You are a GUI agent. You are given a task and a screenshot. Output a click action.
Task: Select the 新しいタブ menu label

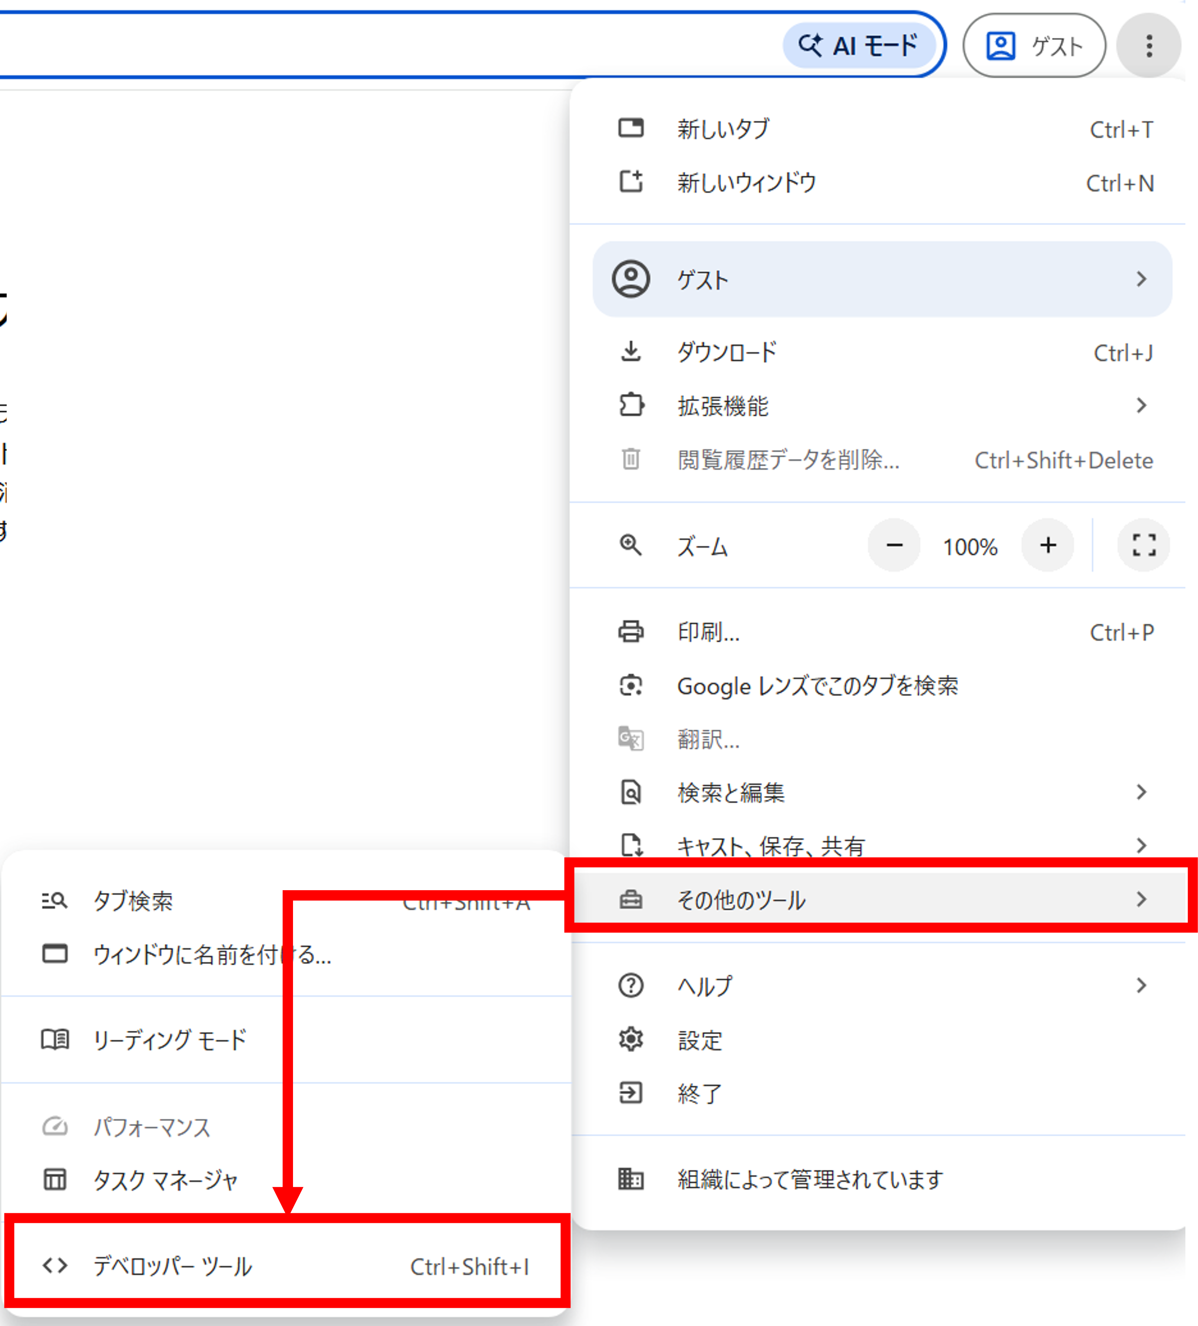pos(723,129)
